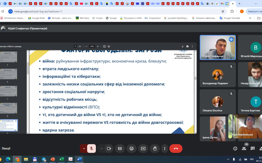The width and height of the screenshot is (262, 163).
Task: Select slide thumbnail 7
Action: click(x=8, y=91)
